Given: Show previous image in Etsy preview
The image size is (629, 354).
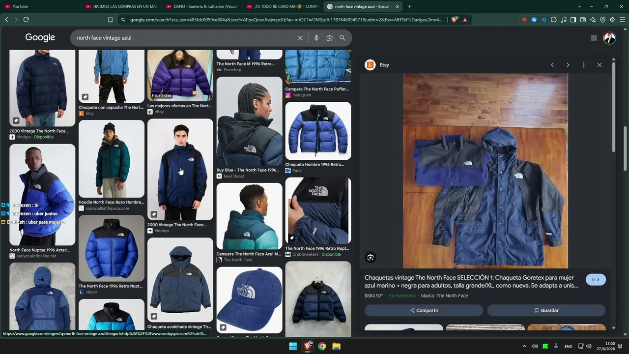Looking at the screenshot, I should [x=552, y=65].
